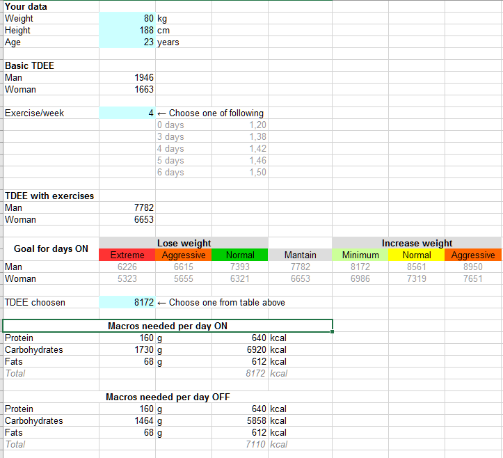Select the 1,50 multiplier for 6 days

pyautogui.click(x=240, y=173)
